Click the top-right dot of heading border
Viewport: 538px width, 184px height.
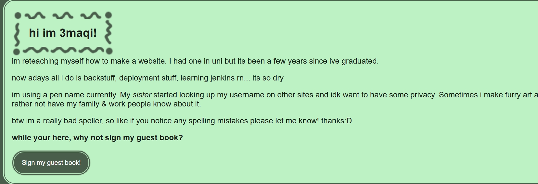click(x=109, y=15)
